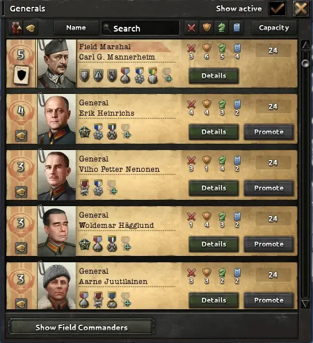Click the general's cap filter icon
313x343 pixels.
click(x=30, y=28)
